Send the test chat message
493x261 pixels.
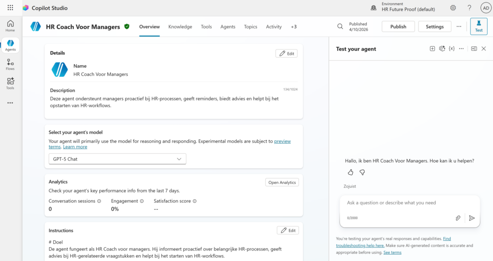[472, 218]
